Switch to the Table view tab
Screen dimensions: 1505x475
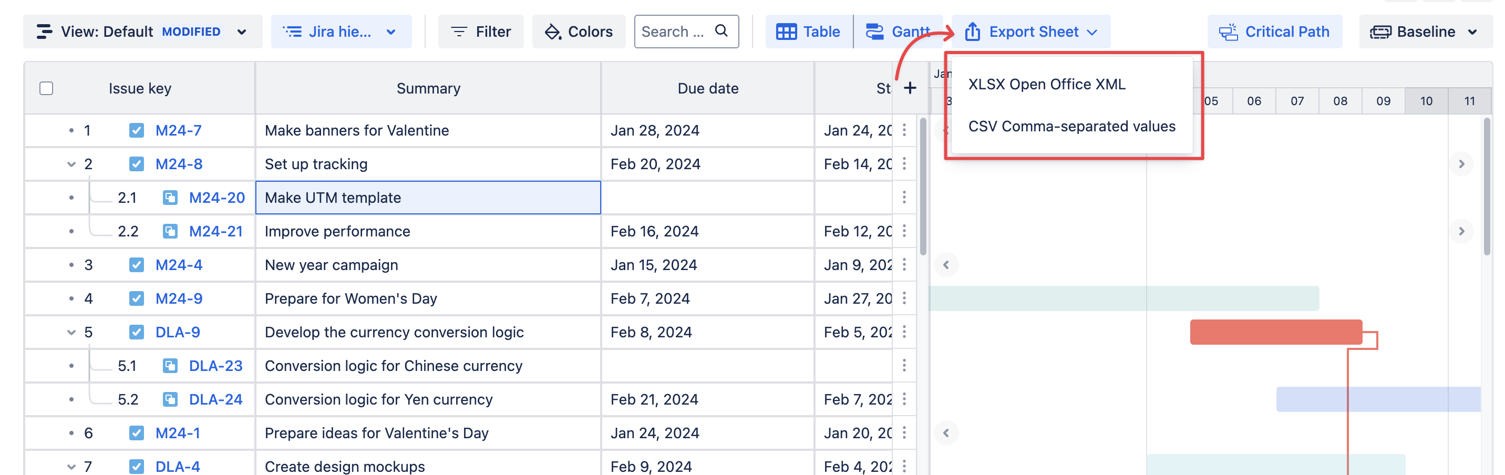point(809,32)
